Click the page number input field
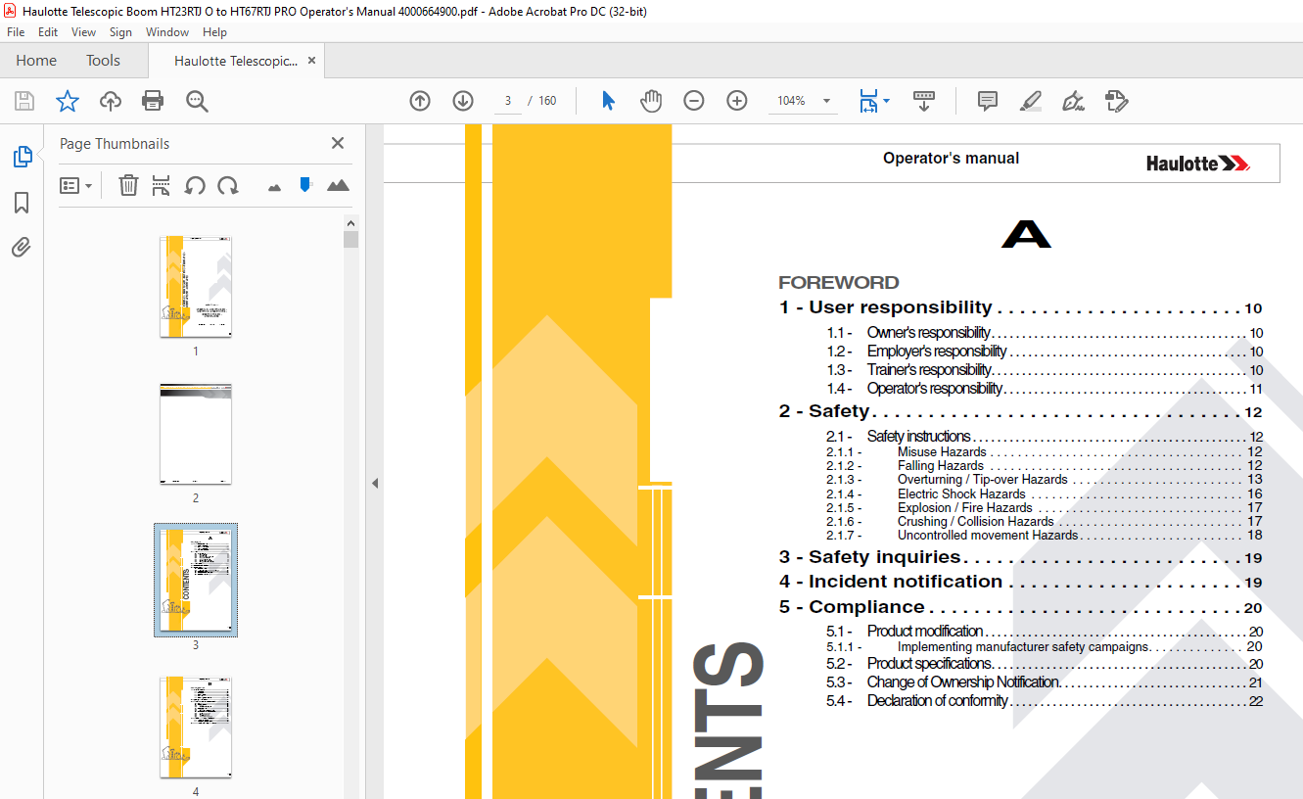The height and width of the screenshot is (799, 1303). pos(508,101)
